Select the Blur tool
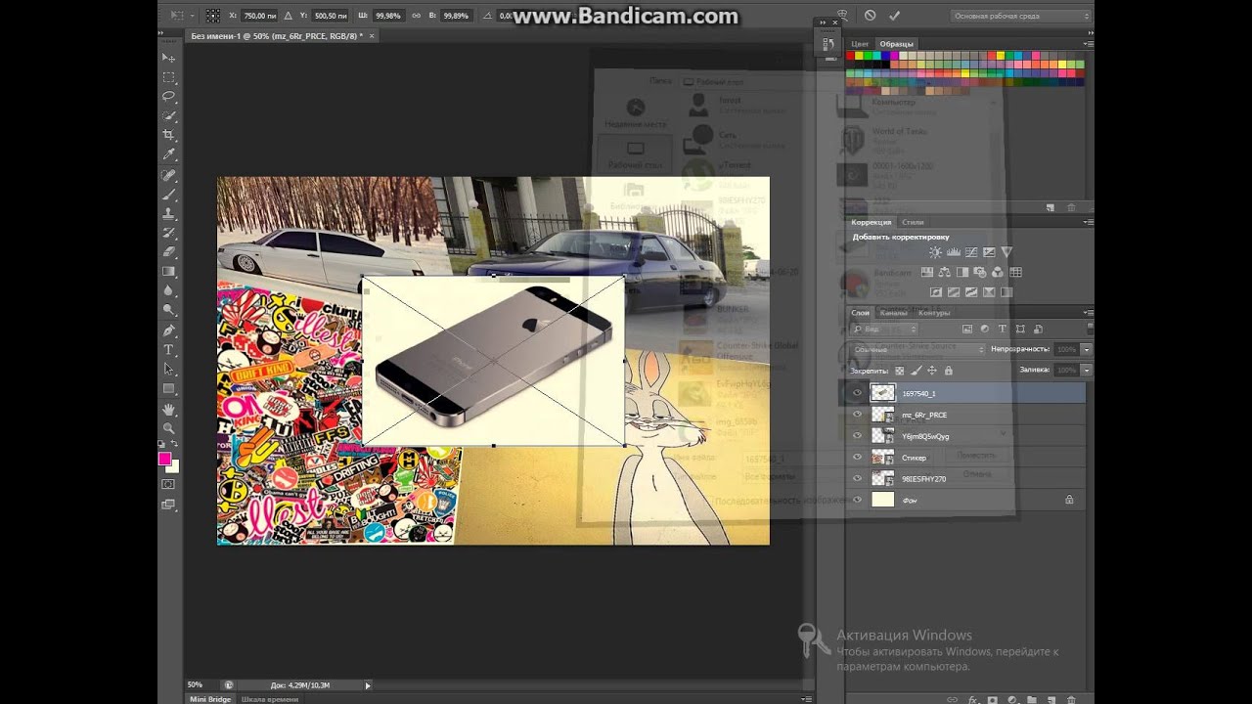Image resolution: width=1252 pixels, height=704 pixels. [x=168, y=290]
